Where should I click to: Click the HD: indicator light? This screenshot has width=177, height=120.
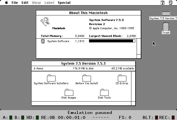click(37, 118)
